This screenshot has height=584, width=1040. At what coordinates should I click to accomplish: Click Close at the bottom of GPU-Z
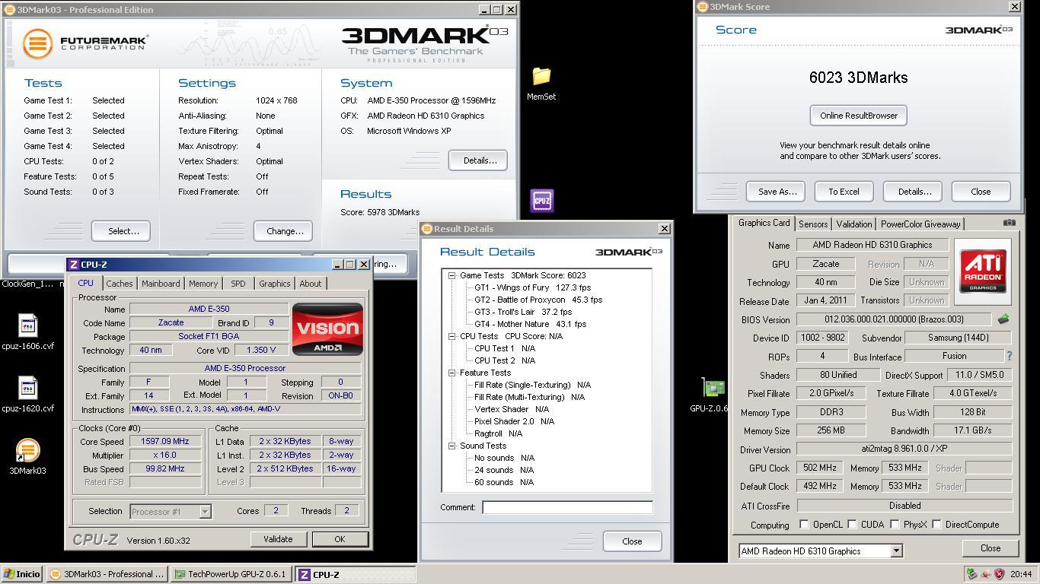(990, 548)
